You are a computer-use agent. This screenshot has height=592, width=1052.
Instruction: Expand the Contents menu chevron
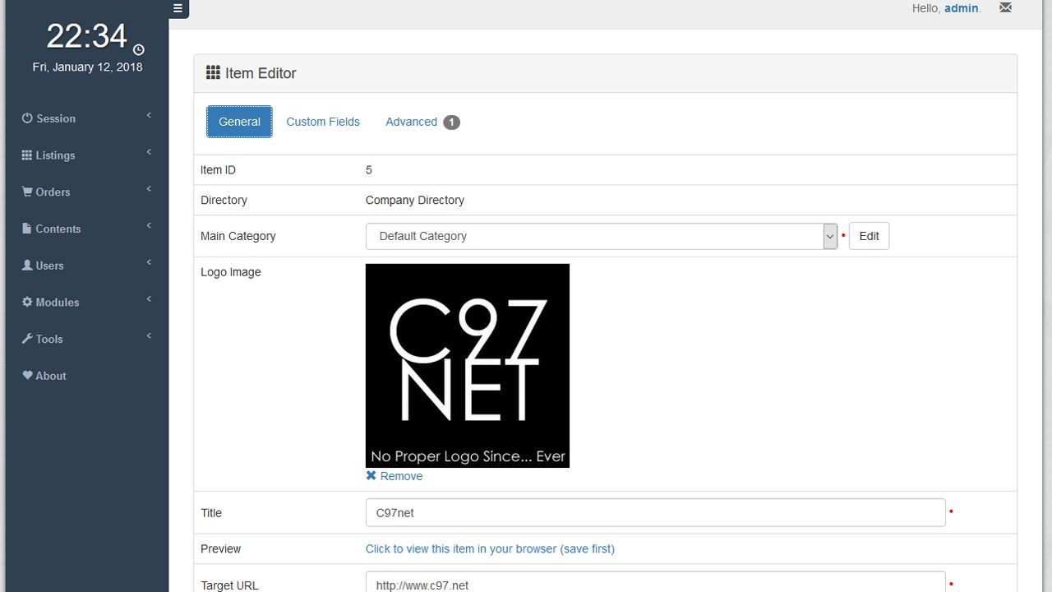point(149,225)
